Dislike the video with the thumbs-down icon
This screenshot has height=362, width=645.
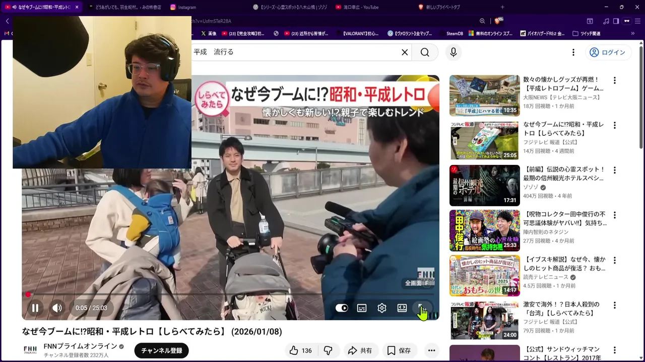328,350
